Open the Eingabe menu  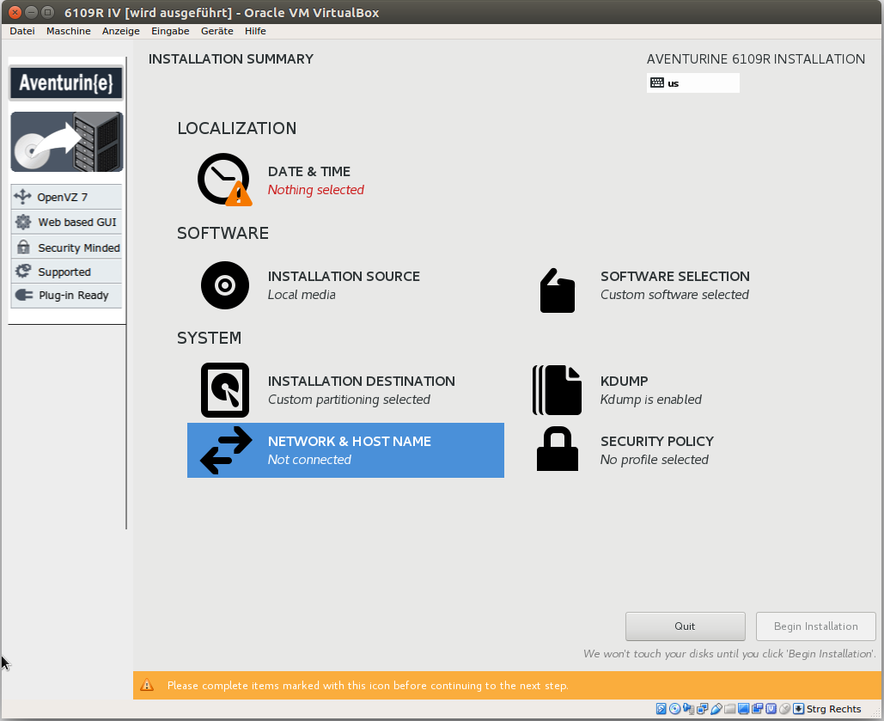pyautogui.click(x=170, y=31)
